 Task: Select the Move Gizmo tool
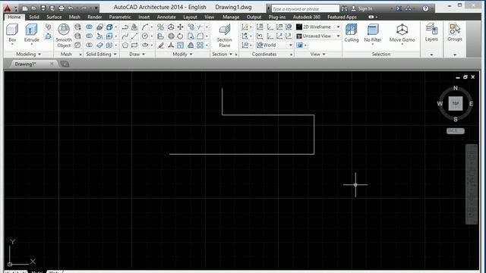(x=402, y=33)
